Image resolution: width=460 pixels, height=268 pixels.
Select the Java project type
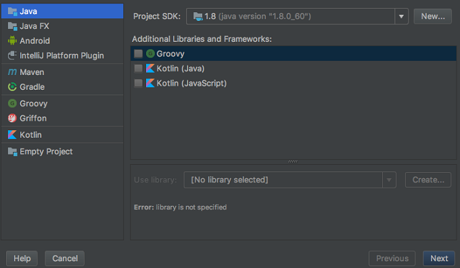pos(62,11)
